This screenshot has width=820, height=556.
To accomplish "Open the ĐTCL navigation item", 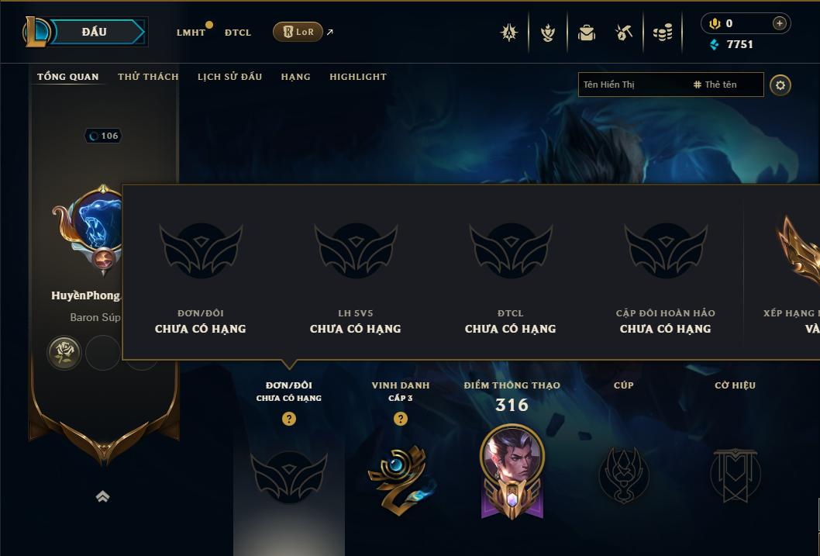I will [x=237, y=33].
